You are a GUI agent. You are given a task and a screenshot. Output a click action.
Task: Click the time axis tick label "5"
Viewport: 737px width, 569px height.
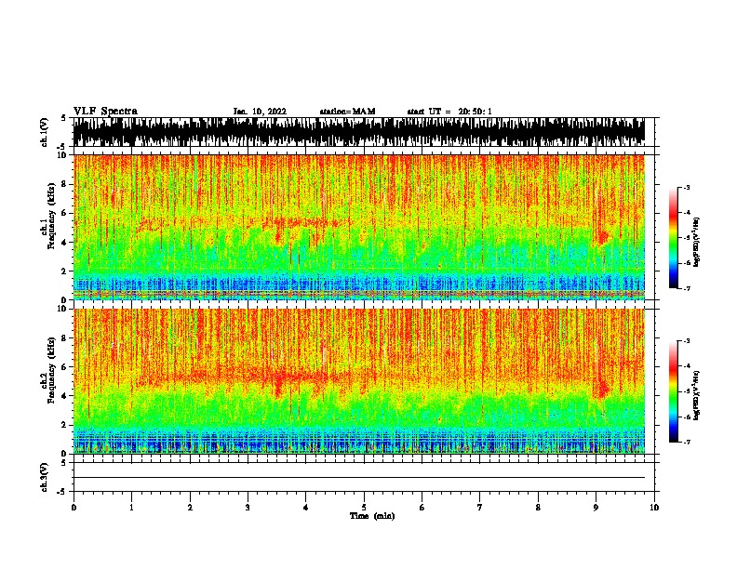point(364,508)
